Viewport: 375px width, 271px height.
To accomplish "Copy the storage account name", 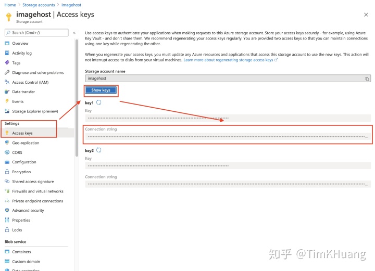I will (367, 79).
